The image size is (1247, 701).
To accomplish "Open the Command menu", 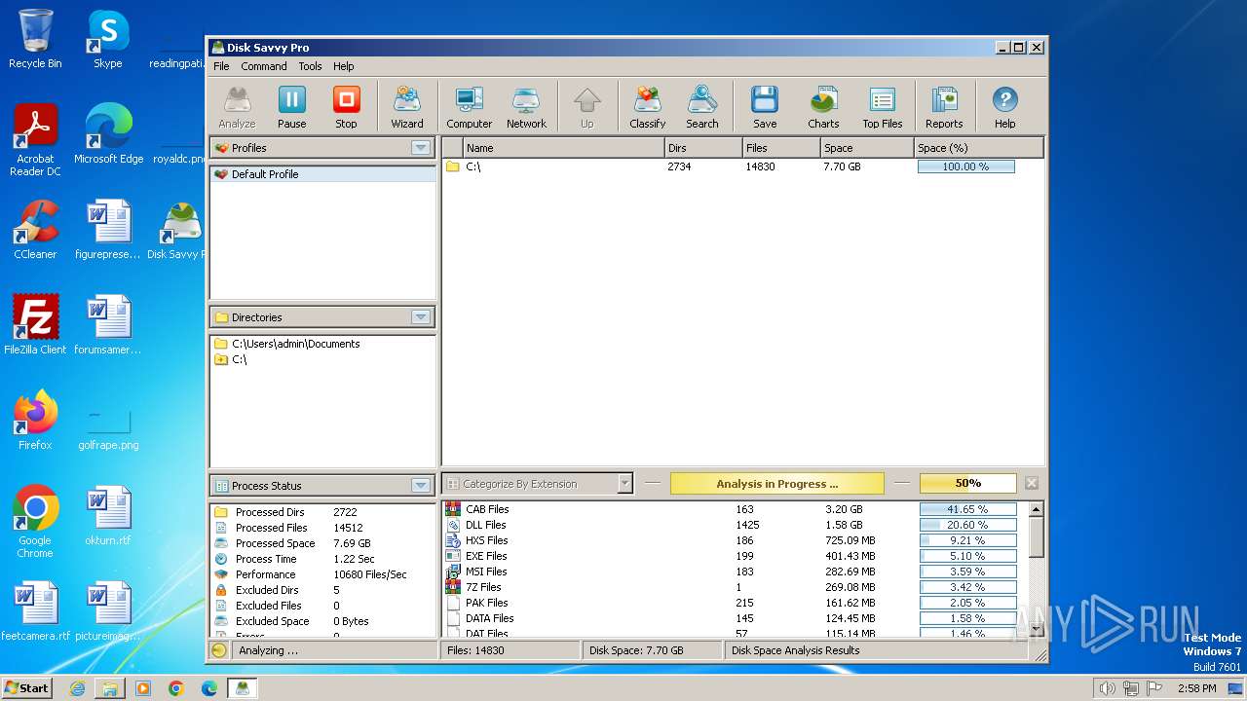I will pos(264,66).
